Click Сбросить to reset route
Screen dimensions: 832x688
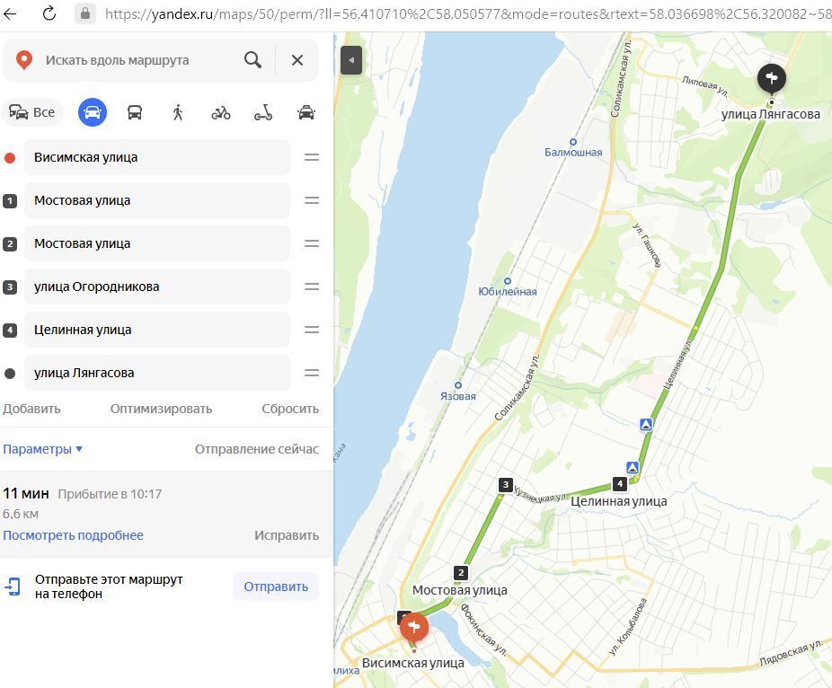pos(290,409)
